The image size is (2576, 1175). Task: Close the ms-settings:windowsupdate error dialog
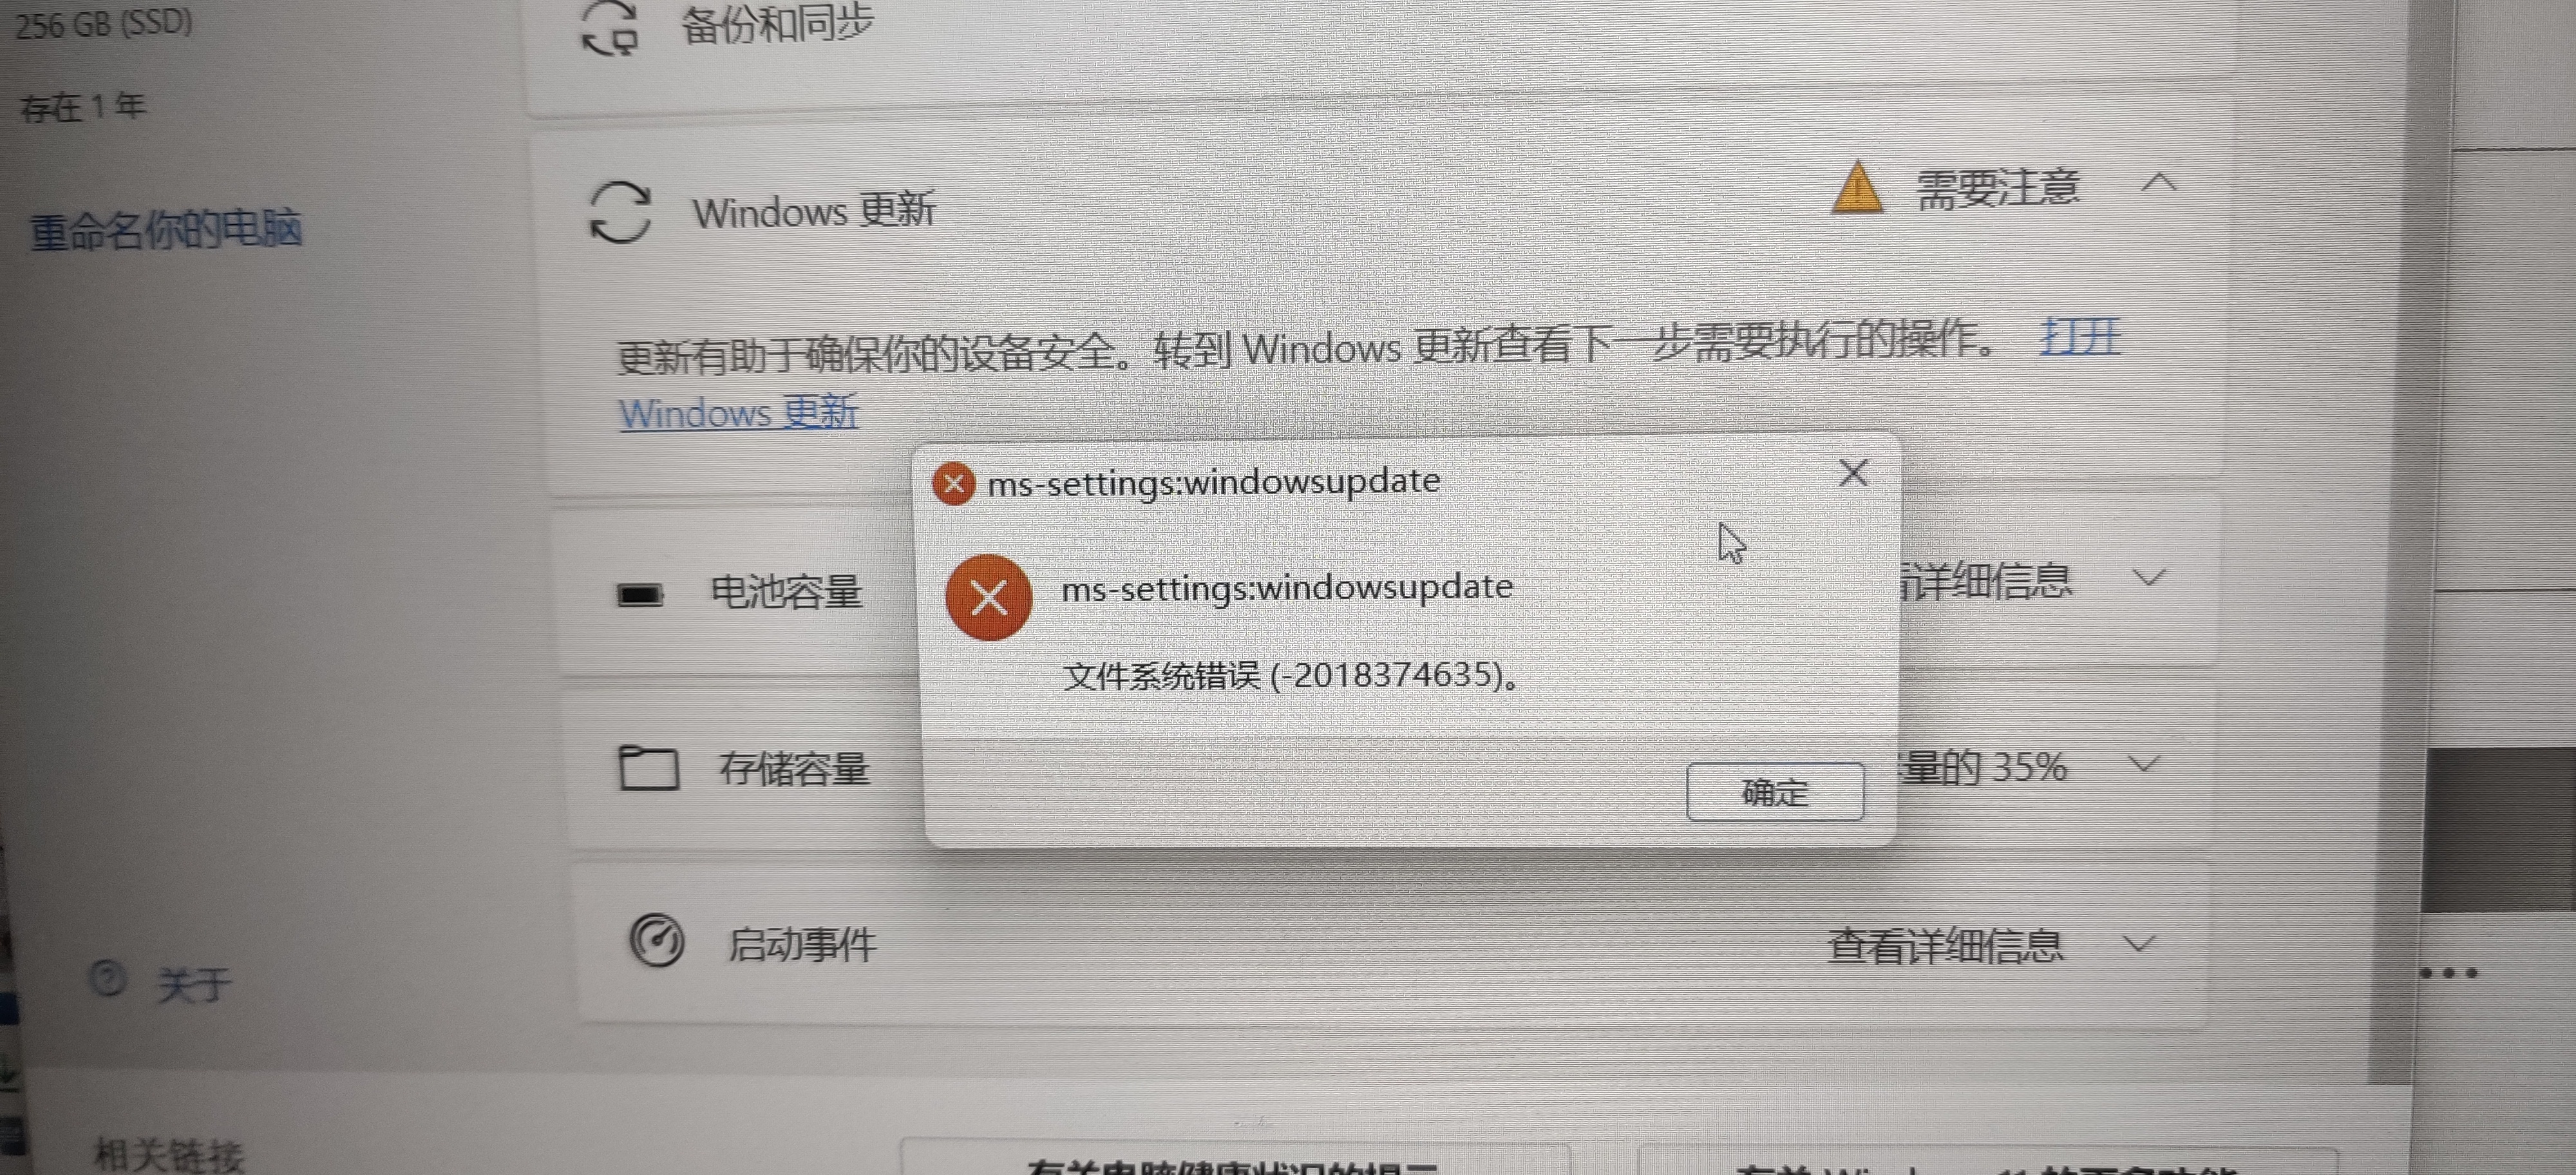1853,473
